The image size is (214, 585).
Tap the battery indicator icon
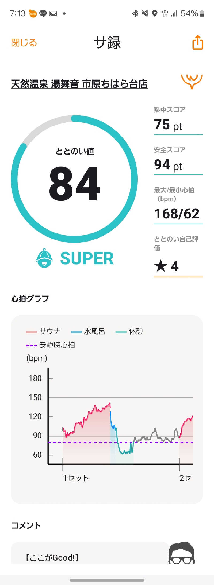pos(202,13)
